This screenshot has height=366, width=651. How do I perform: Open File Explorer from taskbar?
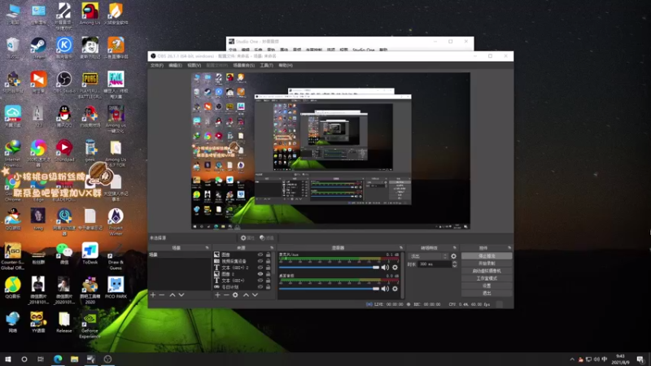(74, 359)
